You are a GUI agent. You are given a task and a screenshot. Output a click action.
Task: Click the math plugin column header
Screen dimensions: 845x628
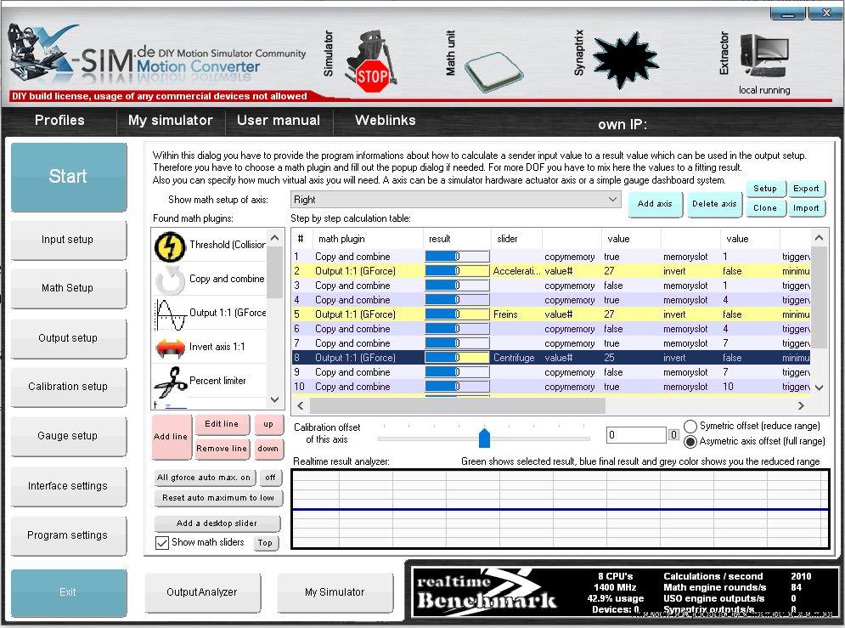point(367,239)
